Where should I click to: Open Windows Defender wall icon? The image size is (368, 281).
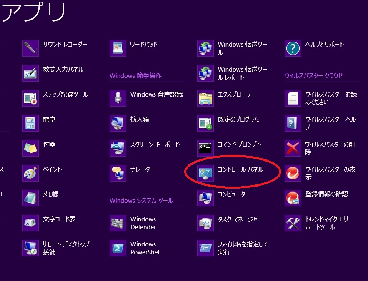click(x=118, y=223)
